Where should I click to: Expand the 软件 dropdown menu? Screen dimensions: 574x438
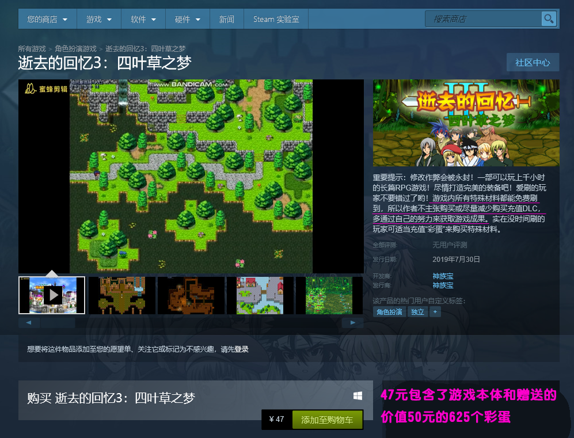pos(143,19)
